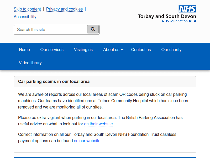
Task: Click 'on our website' payment options link
Action: 87,141
